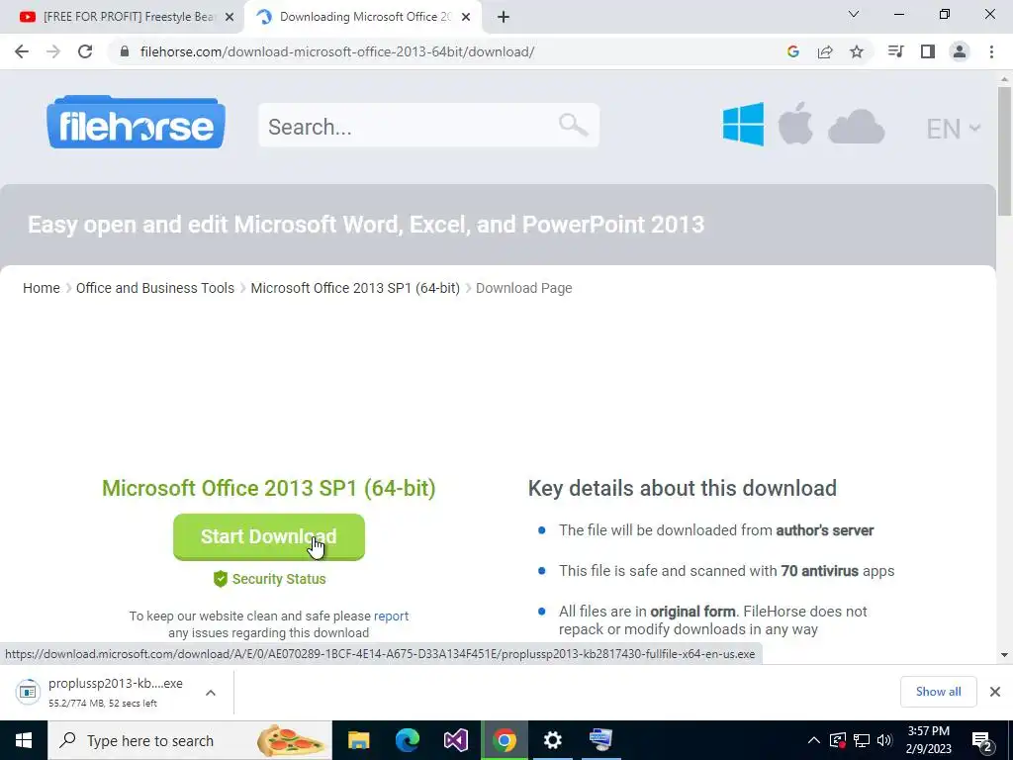The width and height of the screenshot is (1013, 760).
Task: Close the YouTube tab
Action: click(230, 17)
